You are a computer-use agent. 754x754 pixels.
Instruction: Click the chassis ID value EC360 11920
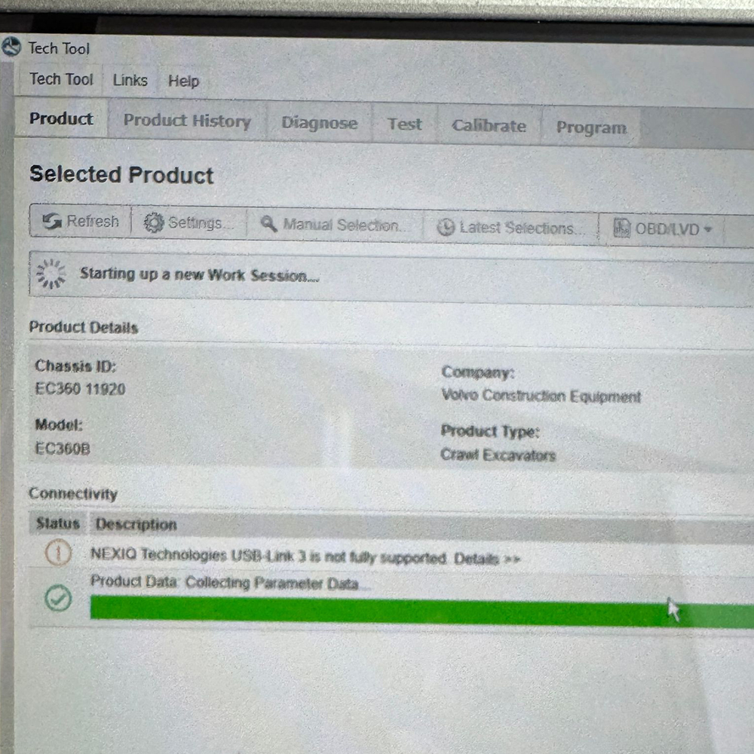click(81, 388)
